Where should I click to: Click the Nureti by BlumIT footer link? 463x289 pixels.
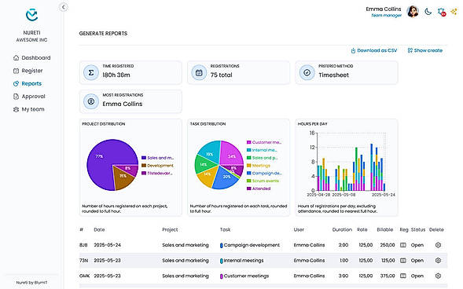pyautogui.click(x=31, y=283)
